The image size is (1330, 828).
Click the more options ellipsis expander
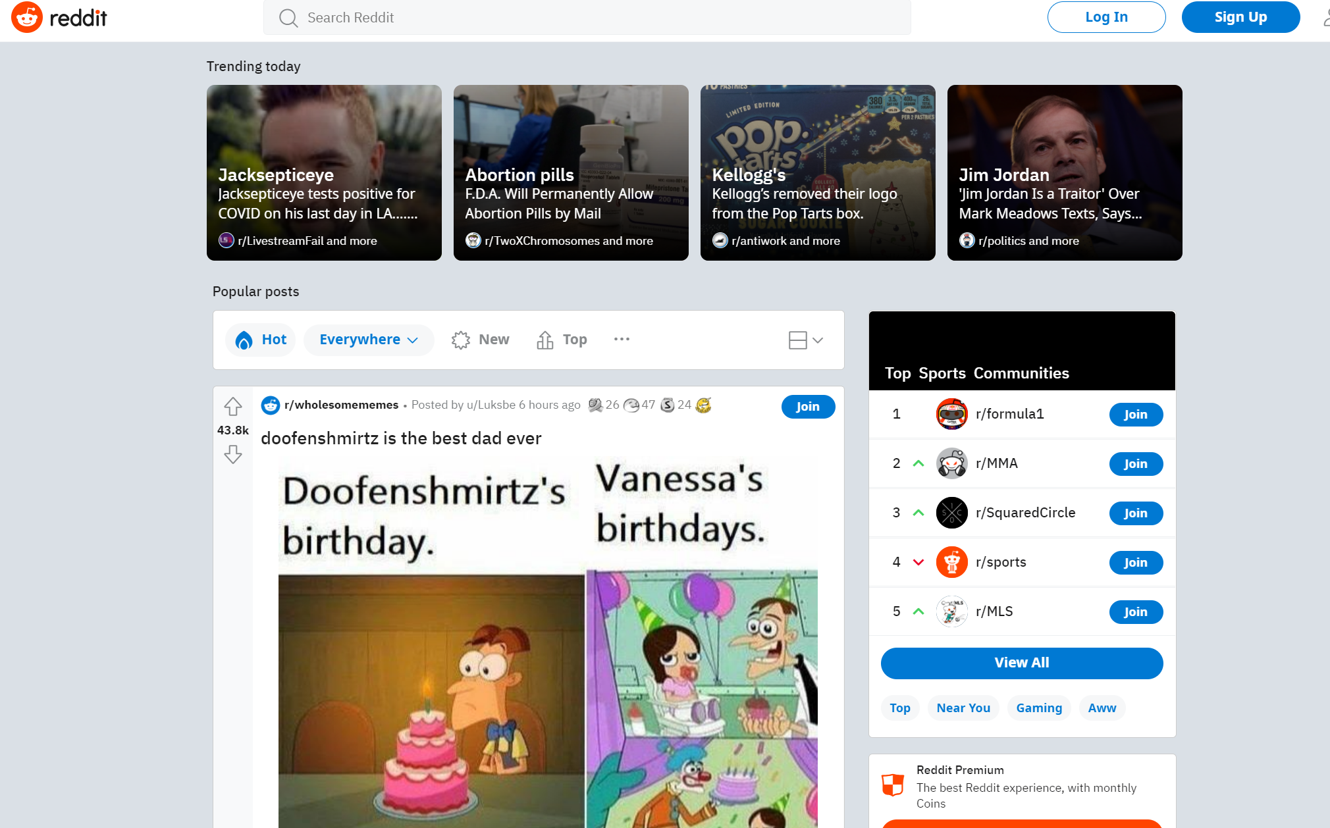click(621, 339)
